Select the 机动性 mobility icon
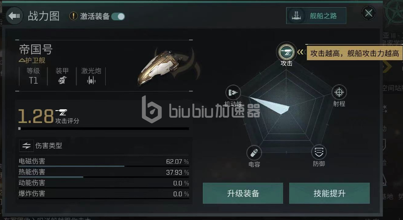 coord(233,93)
